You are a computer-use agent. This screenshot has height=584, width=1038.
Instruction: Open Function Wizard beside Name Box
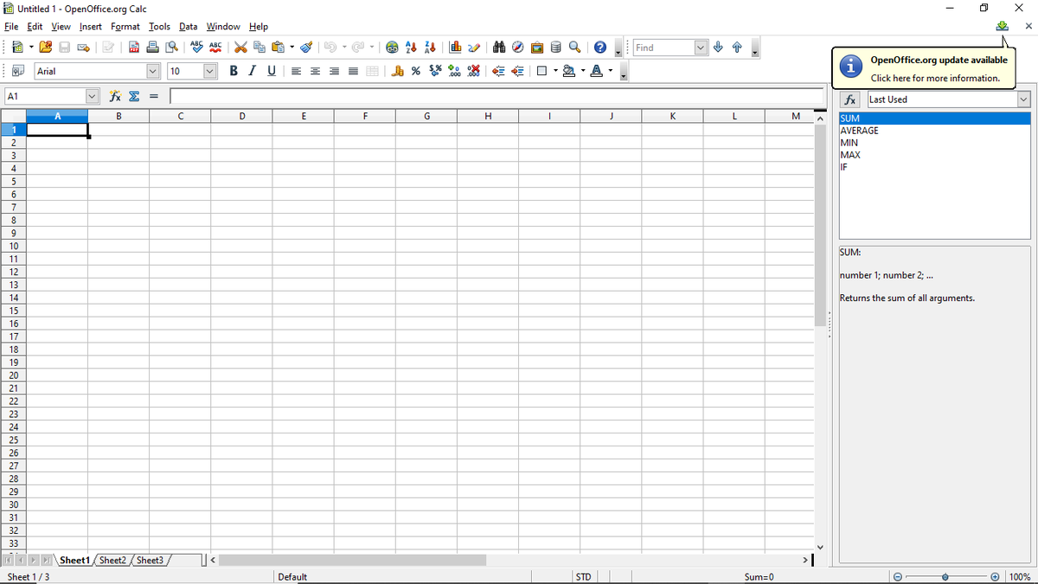[115, 96]
